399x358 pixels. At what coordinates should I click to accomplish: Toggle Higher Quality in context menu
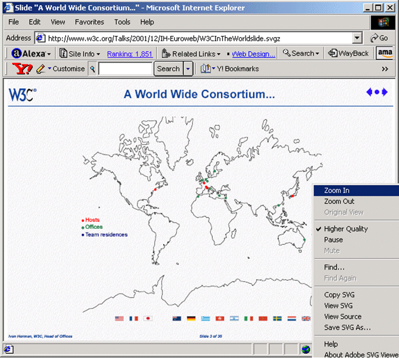346,229
